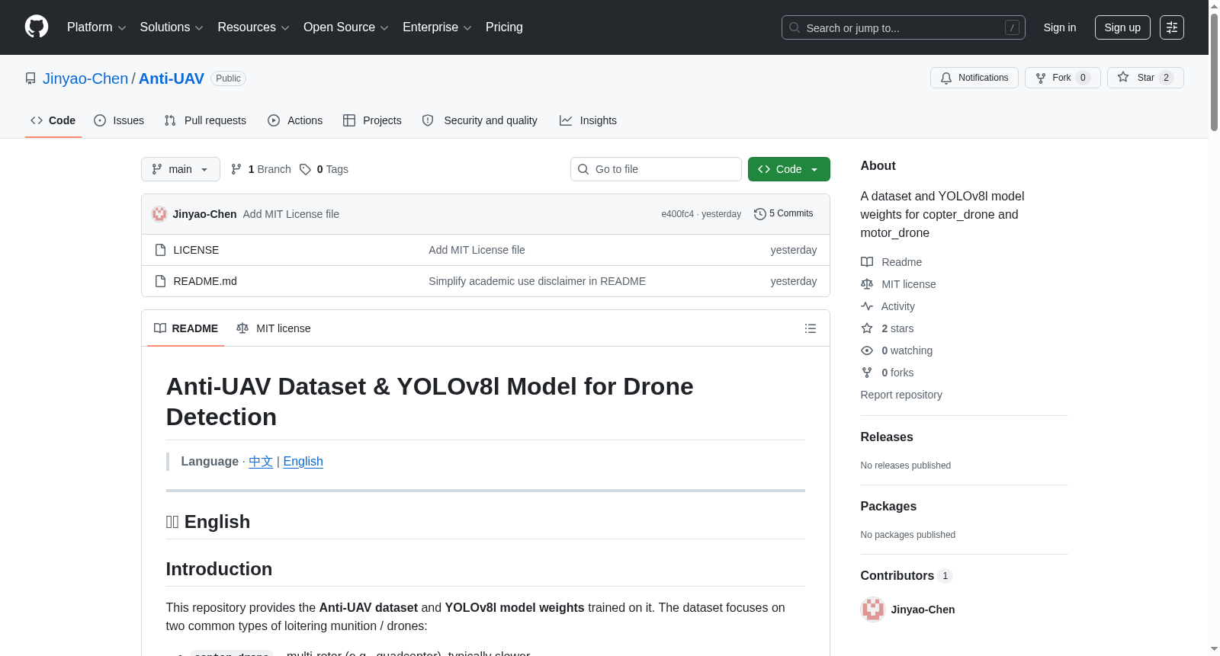Switch to the Insights tab
This screenshot has width=1220, height=656.
[x=588, y=120]
